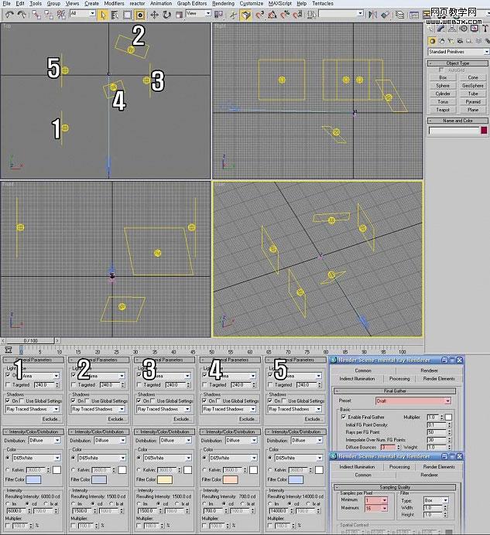The height and width of the screenshot is (535, 490).
Task: Toggle the Angle Snap icon
Action: tap(272, 15)
